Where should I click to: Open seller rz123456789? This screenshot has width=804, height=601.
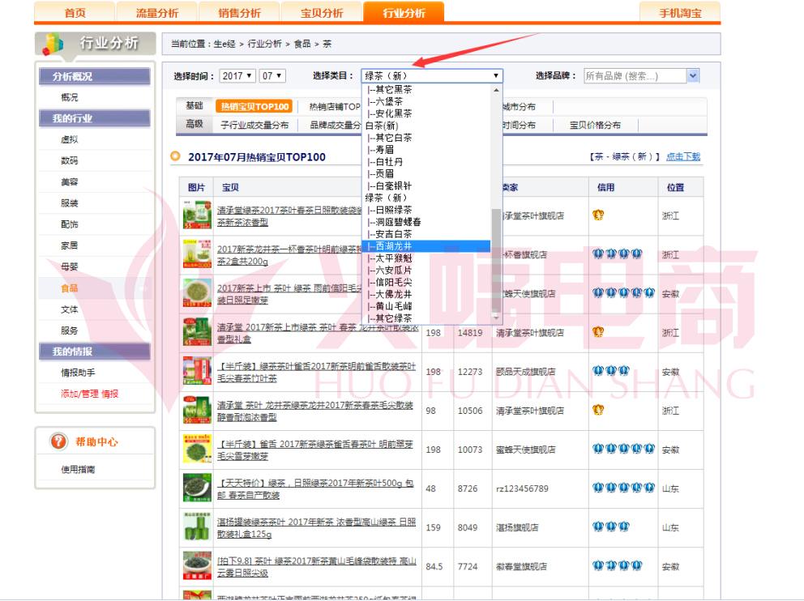tap(522, 488)
